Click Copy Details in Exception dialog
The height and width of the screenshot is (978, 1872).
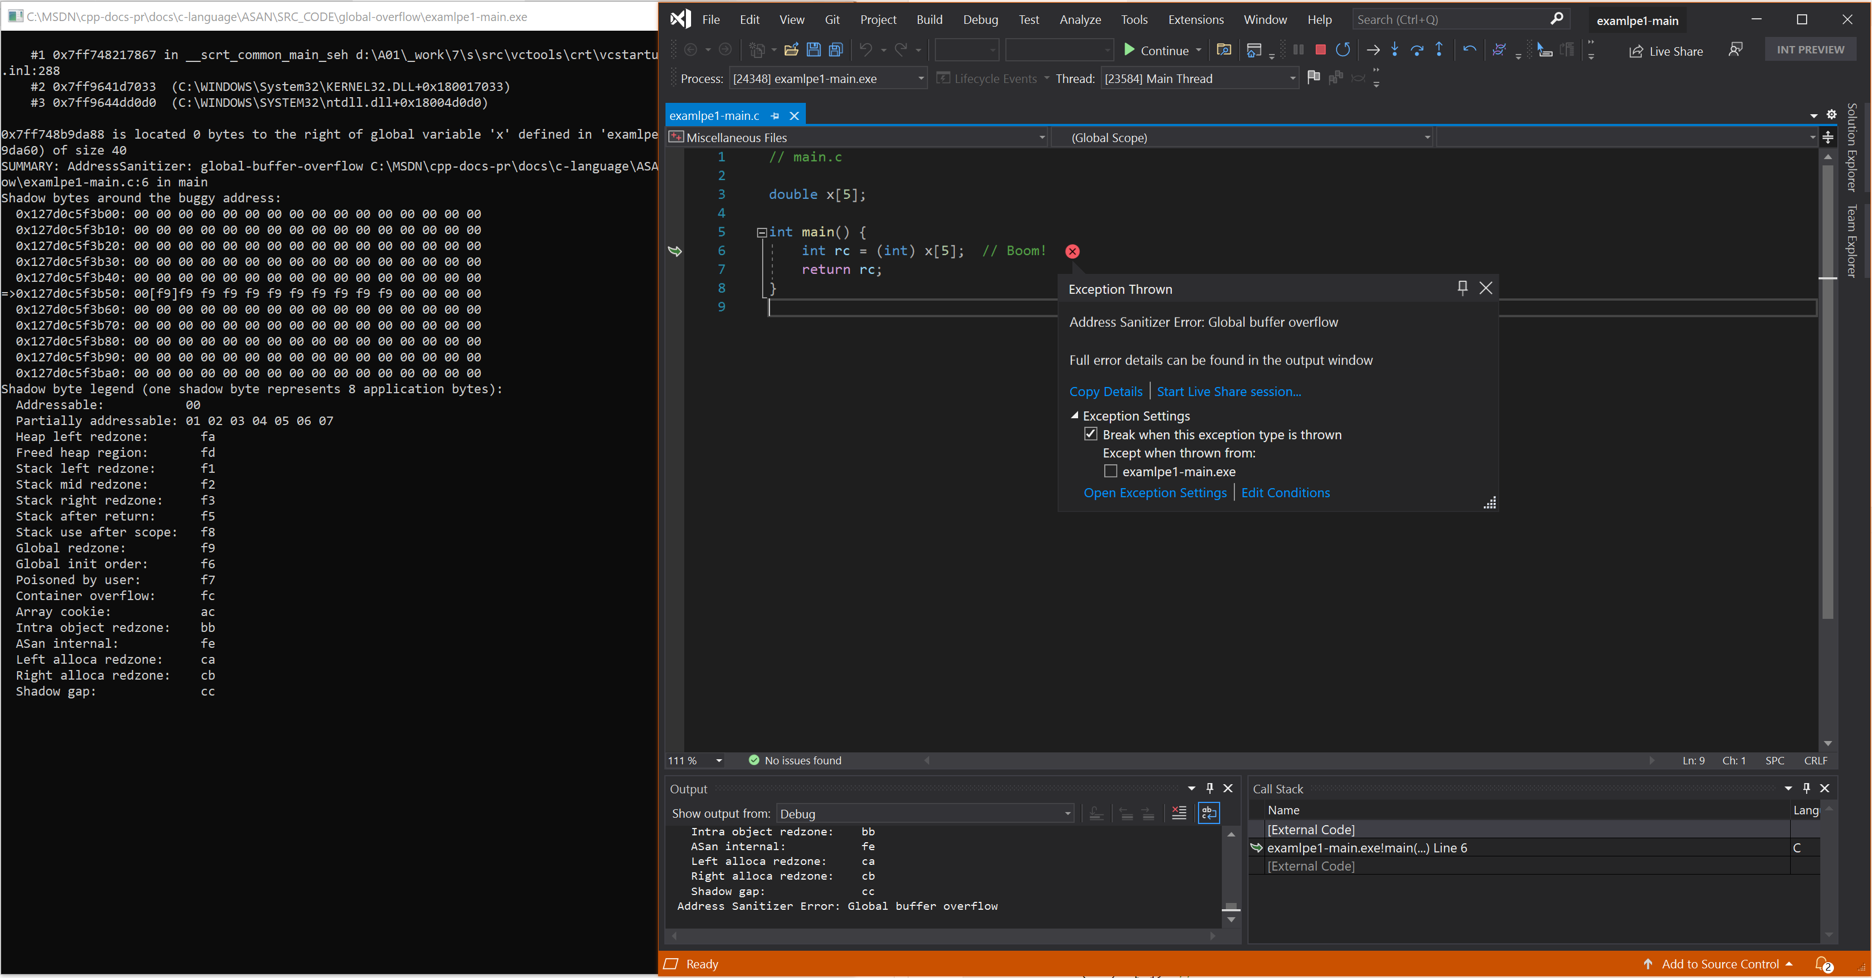click(1105, 391)
